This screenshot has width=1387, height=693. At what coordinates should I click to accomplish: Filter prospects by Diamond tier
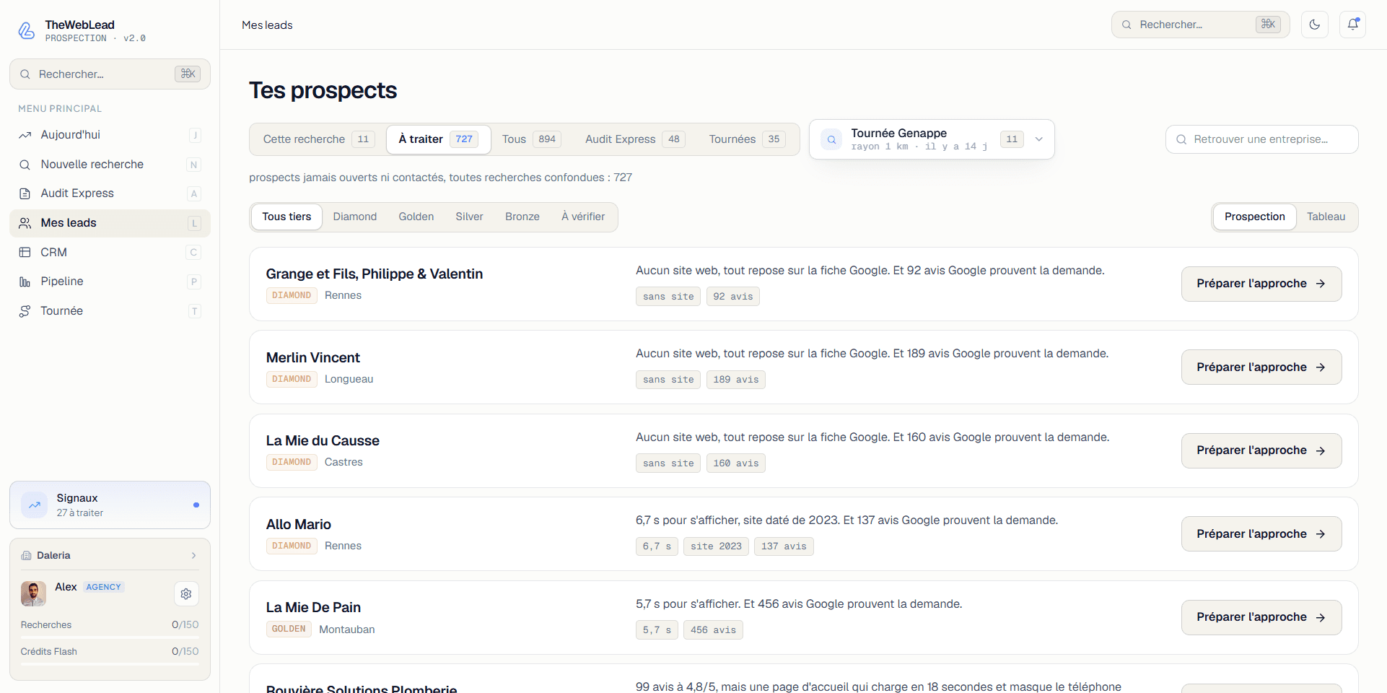355,217
